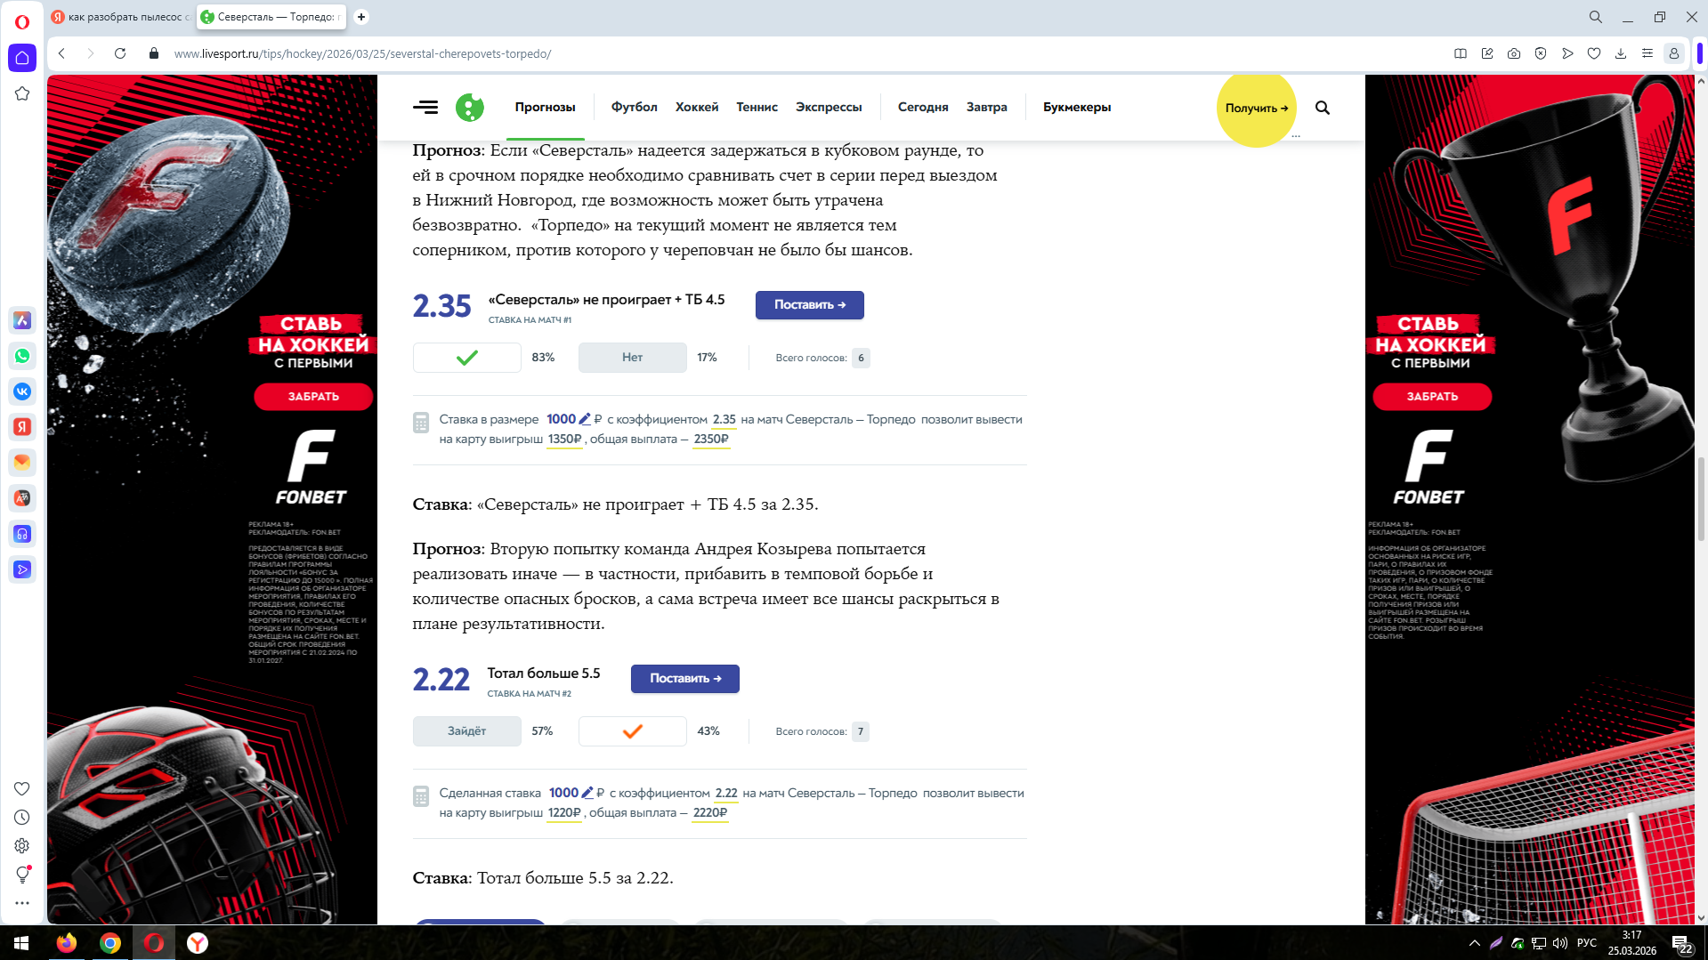Switch to the «как разобрать пылесос» tab
The width and height of the screenshot is (1708, 960).
tap(120, 17)
